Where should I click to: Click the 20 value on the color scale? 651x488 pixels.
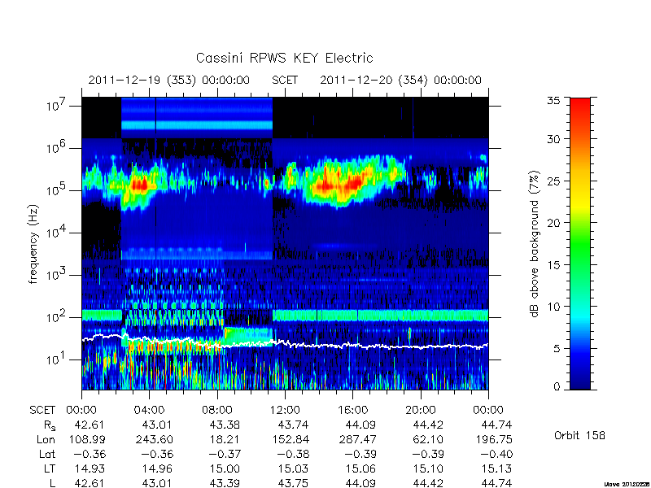[553, 223]
